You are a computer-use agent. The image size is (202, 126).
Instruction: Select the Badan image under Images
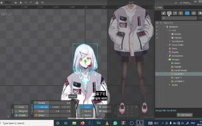tap(177, 63)
